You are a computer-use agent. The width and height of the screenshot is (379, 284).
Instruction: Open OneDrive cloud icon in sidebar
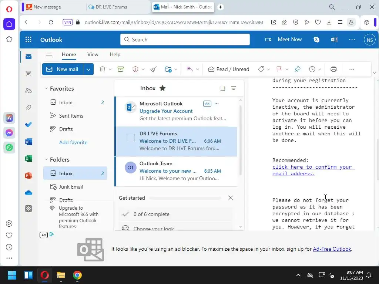coord(28,193)
